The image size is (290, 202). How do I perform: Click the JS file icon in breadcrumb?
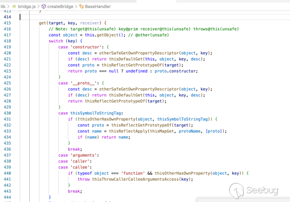tap(14, 6)
